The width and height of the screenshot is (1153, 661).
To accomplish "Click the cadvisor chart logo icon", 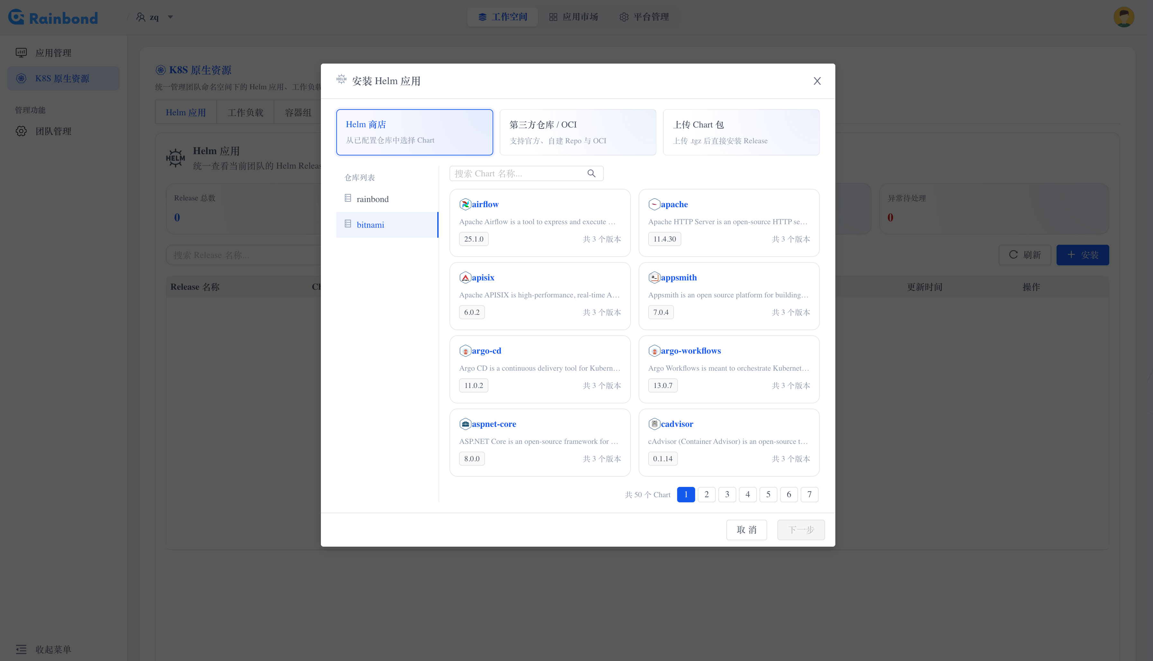I will click(x=654, y=424).
